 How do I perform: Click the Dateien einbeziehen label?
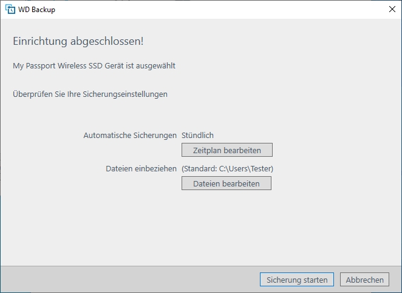pyautogui.click(x=141, y=169)
